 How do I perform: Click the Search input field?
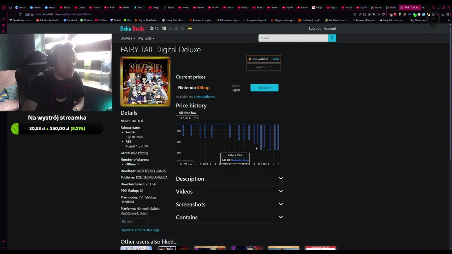click(x=293, y=38)
